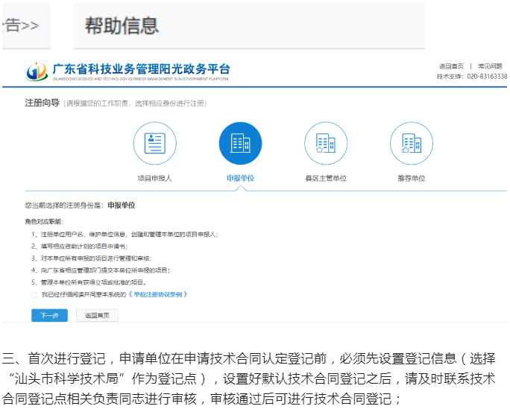Click the 申报单位 label under the icon
The height and width of the screenshot is (409, 510).
tap(240, 179)
